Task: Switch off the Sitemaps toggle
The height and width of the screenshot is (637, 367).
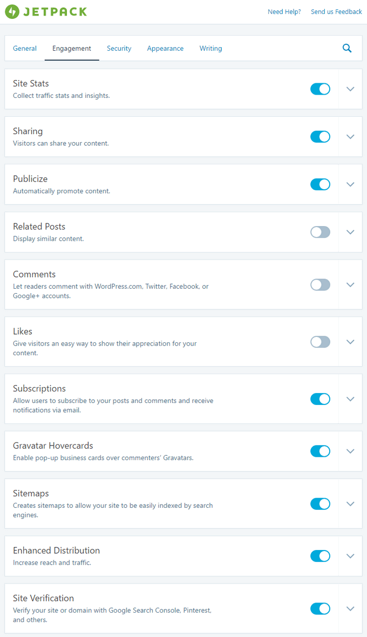Action: (x=321, y=504)
